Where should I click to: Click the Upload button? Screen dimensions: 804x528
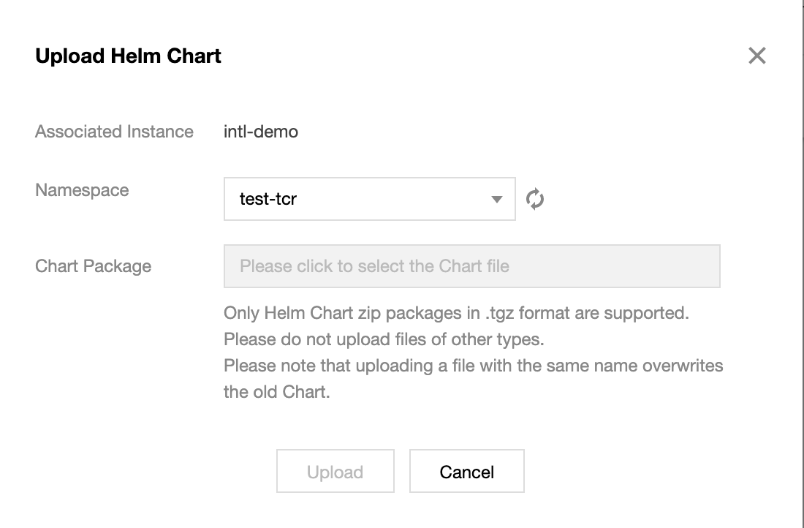click(x=335, y=471)
